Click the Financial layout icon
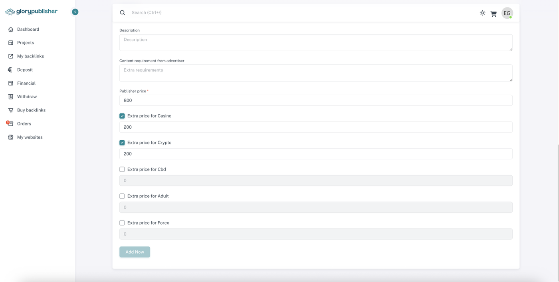Screen dimensions: 559x282 [11, 83]
